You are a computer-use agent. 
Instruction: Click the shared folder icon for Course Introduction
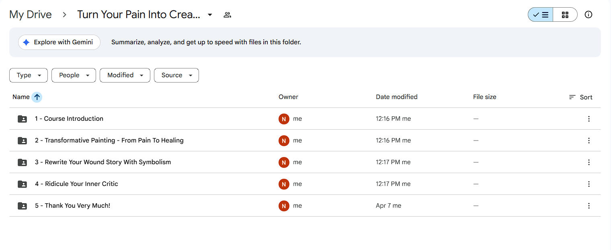pos(23,119)
